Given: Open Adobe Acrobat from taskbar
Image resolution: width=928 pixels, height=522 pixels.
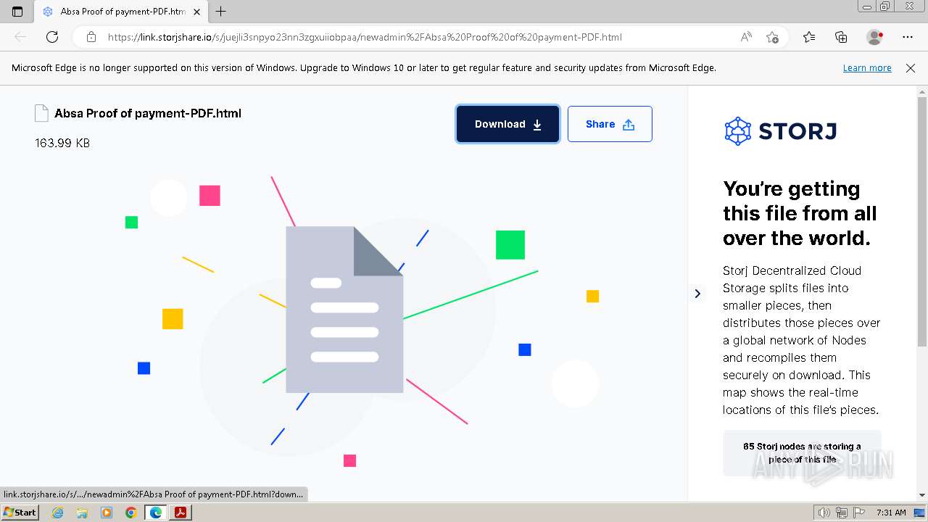Looking at the screenshot, I should point(181,513).
